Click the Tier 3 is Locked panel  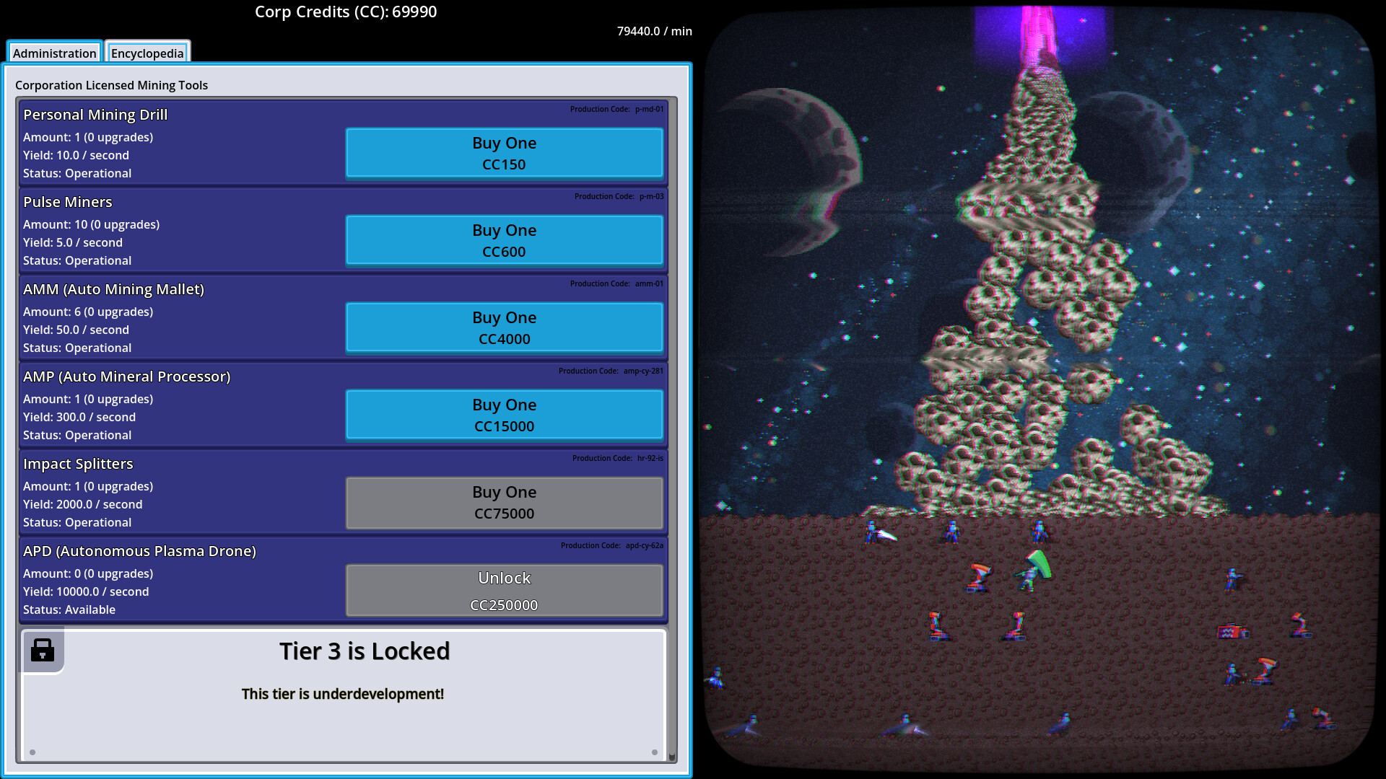pos(343,694)
